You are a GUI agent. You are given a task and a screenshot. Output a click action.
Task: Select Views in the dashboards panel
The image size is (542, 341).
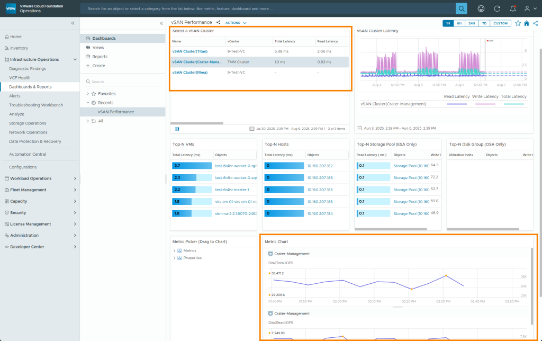[98, 48]
